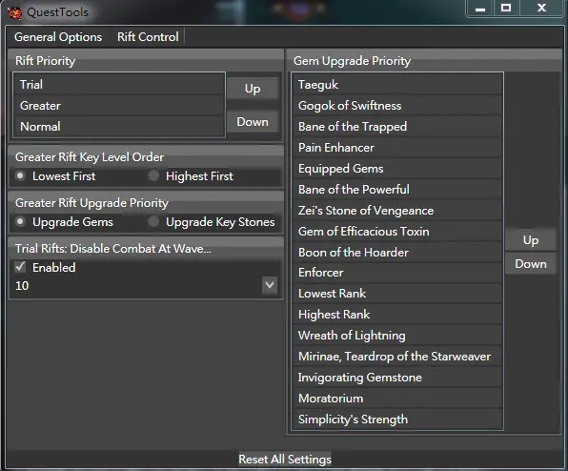The height and width of the screenshot is (471, 568).
Task: Click the QuestTools app icon in title bar
Action: pos(15,12)
